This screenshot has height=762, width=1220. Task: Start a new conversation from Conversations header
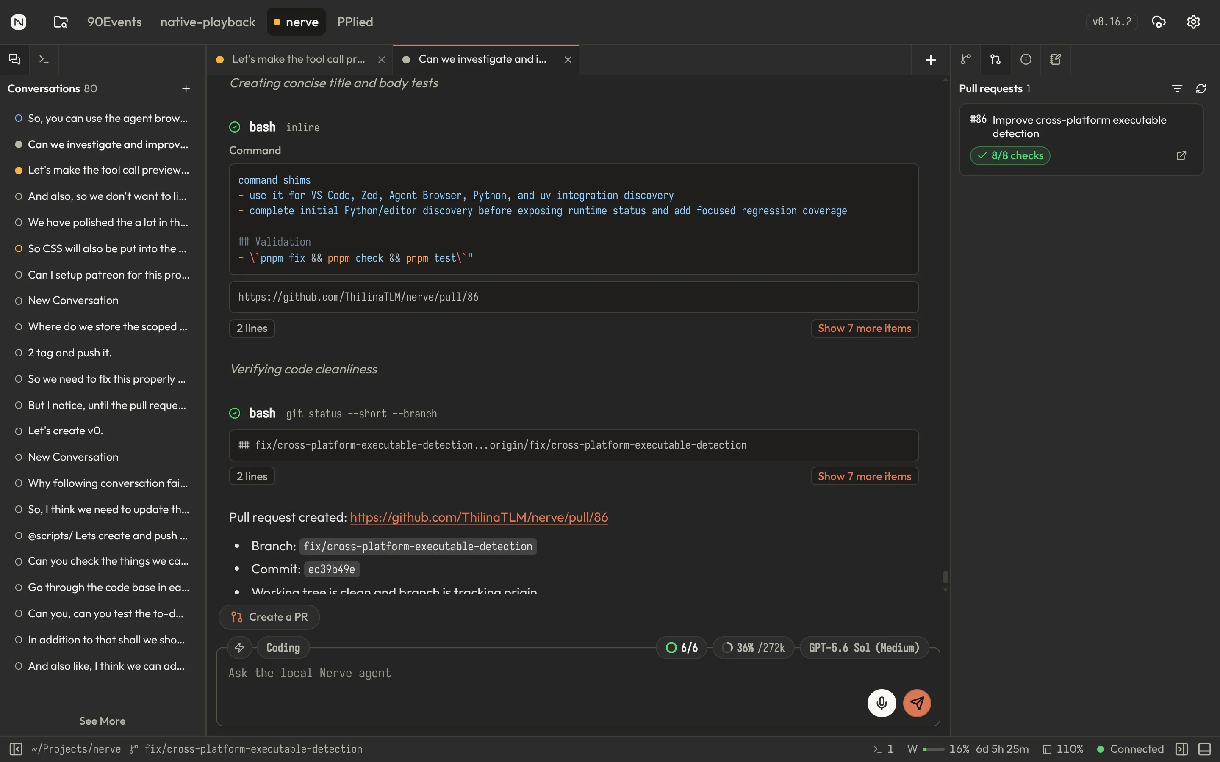point(186,89)
